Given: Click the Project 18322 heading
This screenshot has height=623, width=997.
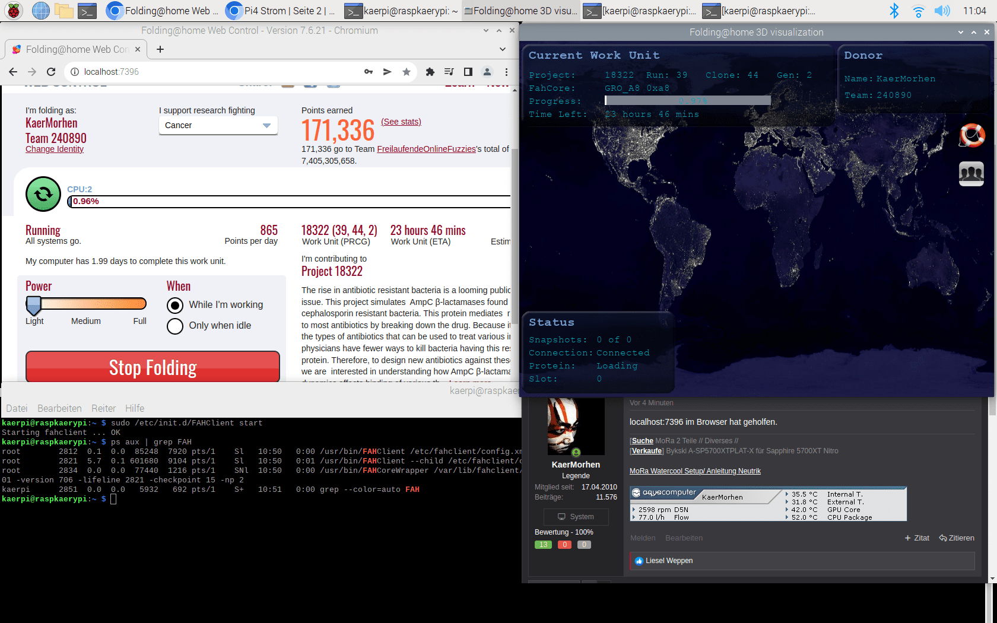Looking at the screenshot, I should [332, 272].
